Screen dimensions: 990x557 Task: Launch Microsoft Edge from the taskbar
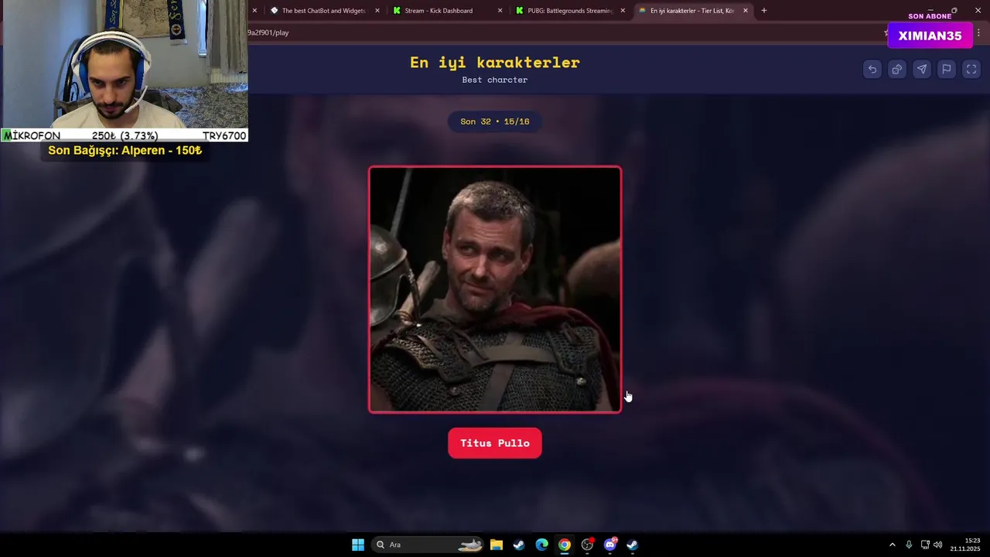click(541, 545)
